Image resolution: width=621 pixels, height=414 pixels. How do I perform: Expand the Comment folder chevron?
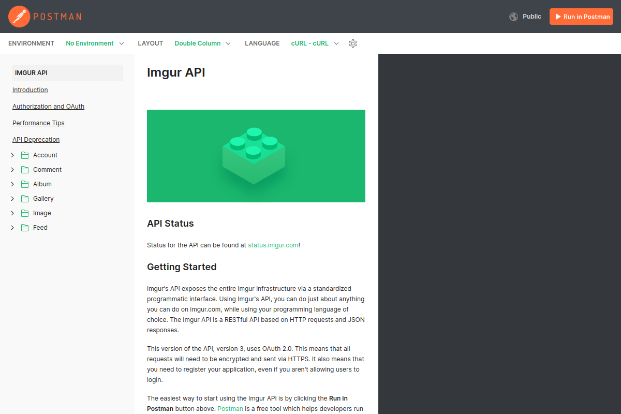[x=12, y=170]
